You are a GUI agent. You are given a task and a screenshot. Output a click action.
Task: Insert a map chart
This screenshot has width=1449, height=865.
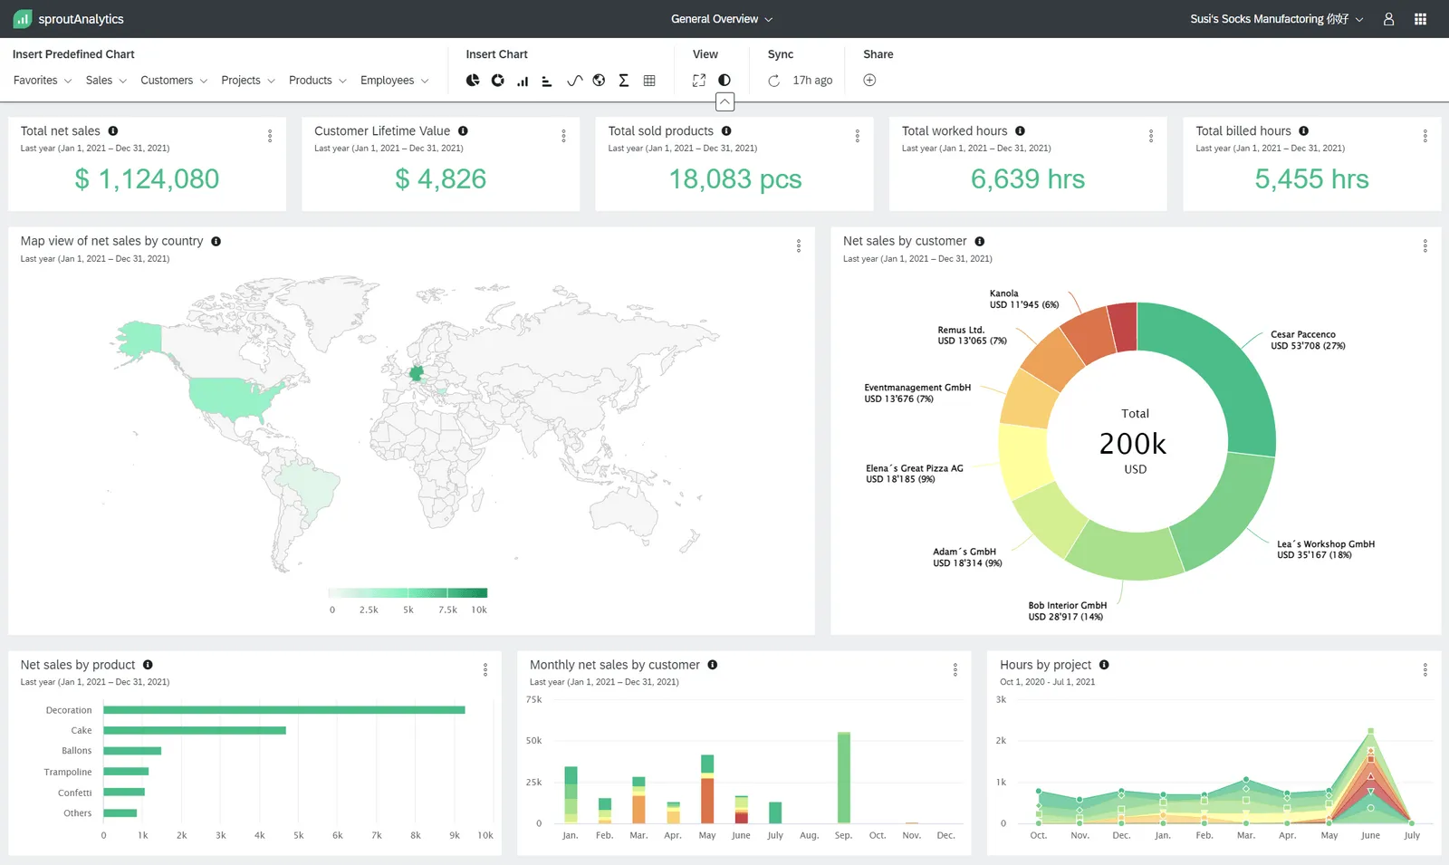tap(599, 80)
